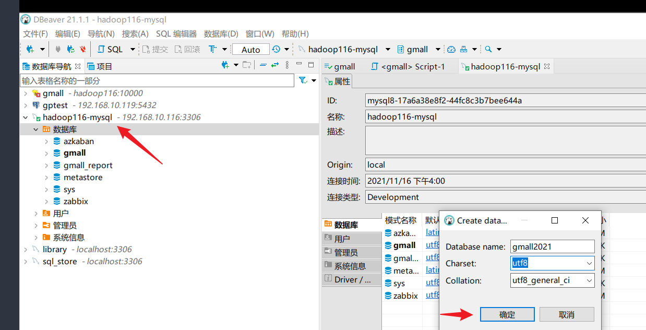Open the 文件(F) menu
Viewport: 646px width, 330px height.
pyautogui.click(x=35, y=33)
